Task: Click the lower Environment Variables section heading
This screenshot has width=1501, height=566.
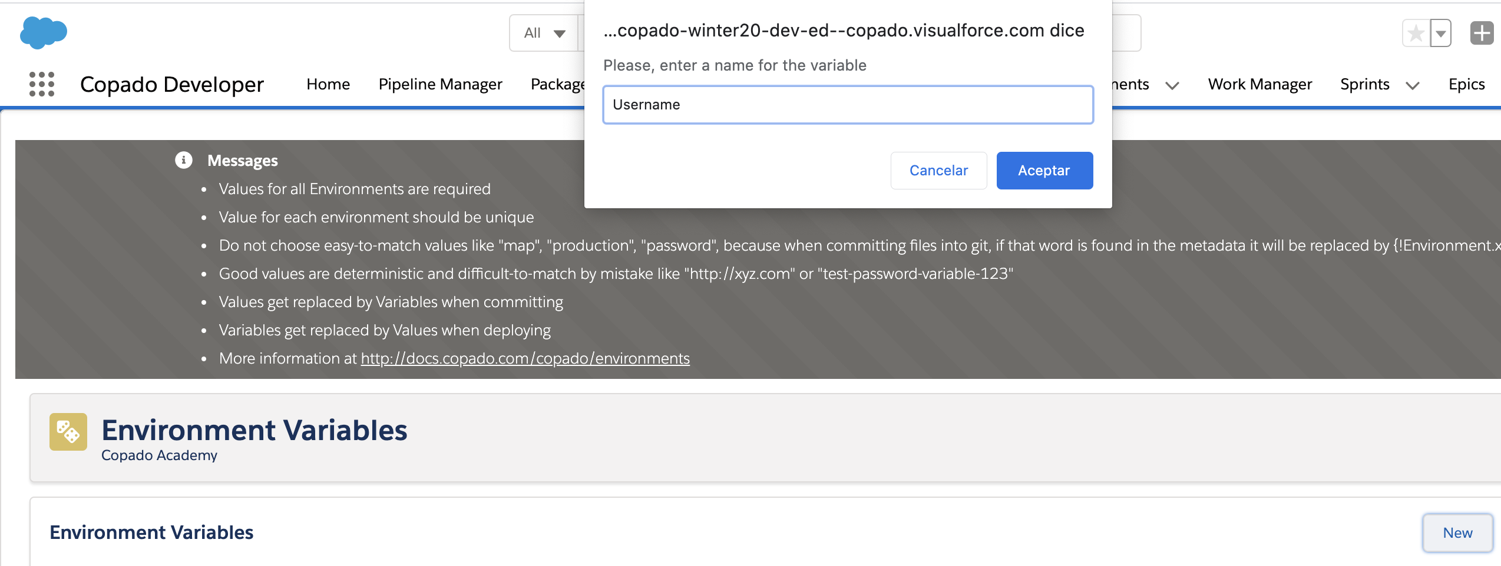Action: tap(151, 532)
